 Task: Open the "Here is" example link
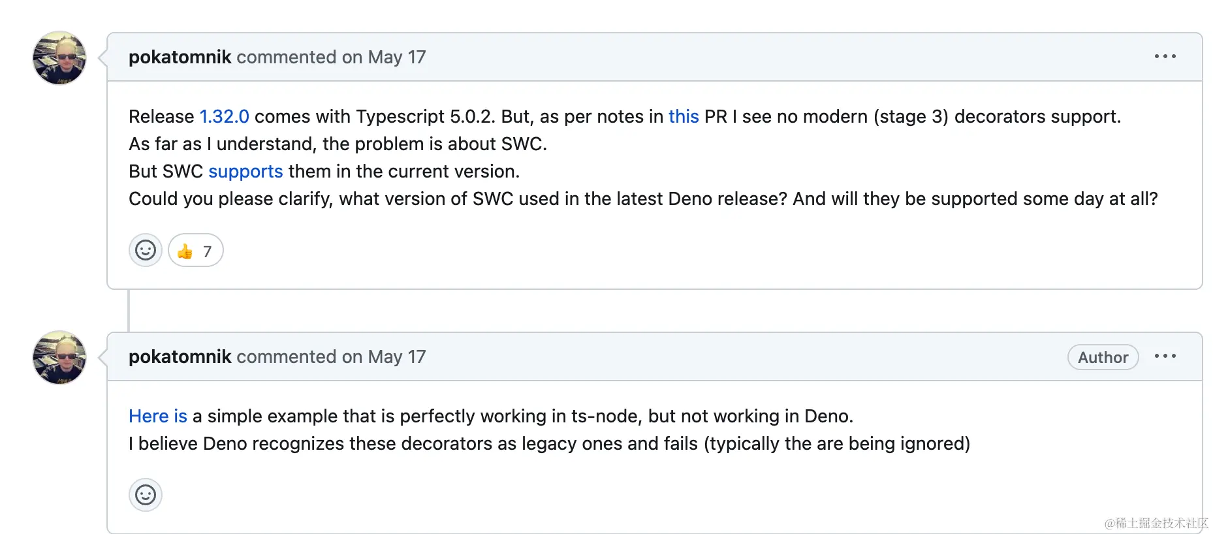click(x=158, y=416)
